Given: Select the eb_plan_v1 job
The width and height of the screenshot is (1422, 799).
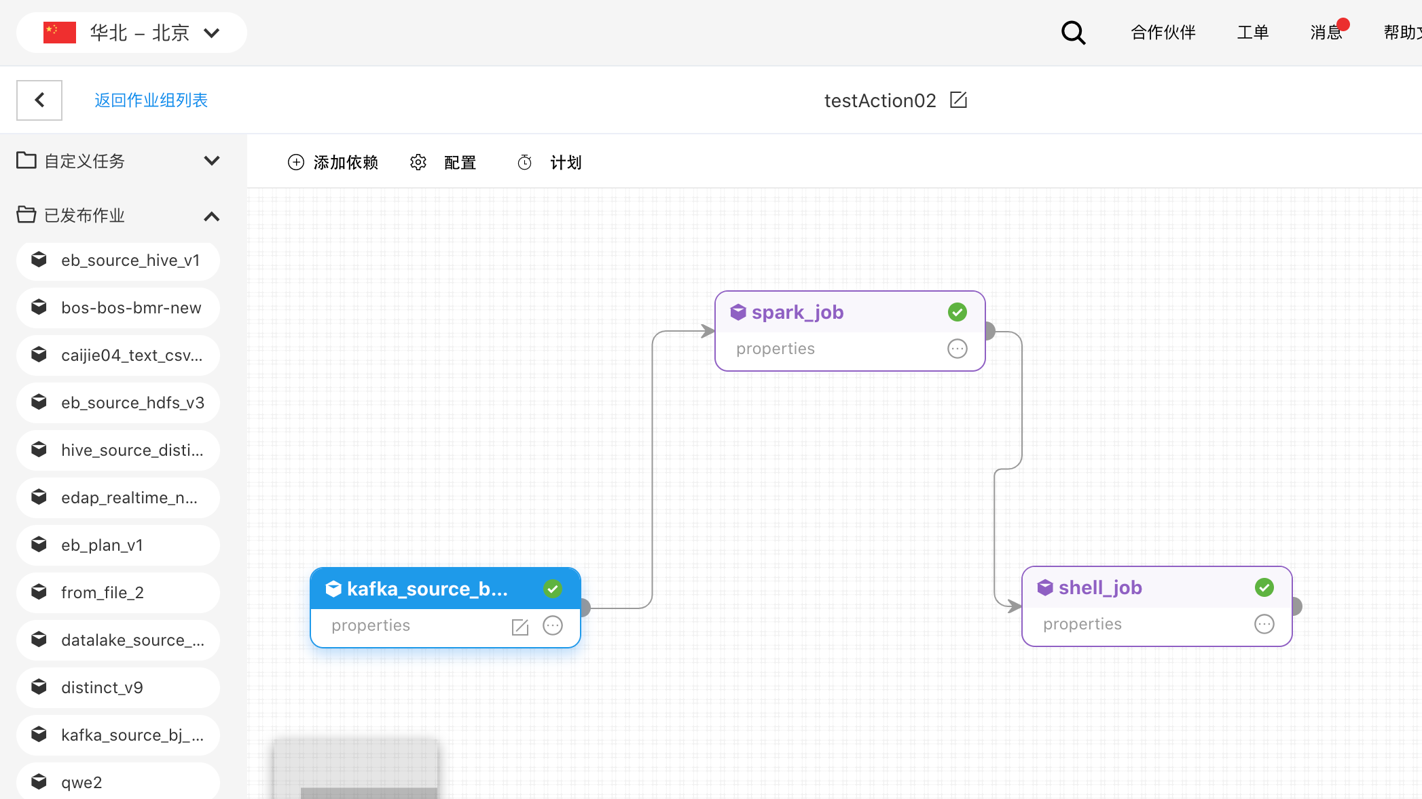Looking at the screenshot, I should pyautogui.click(x=118, y=545).
